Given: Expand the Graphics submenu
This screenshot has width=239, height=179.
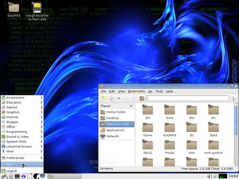Looking at the screenshot, I should pos(22,112).
